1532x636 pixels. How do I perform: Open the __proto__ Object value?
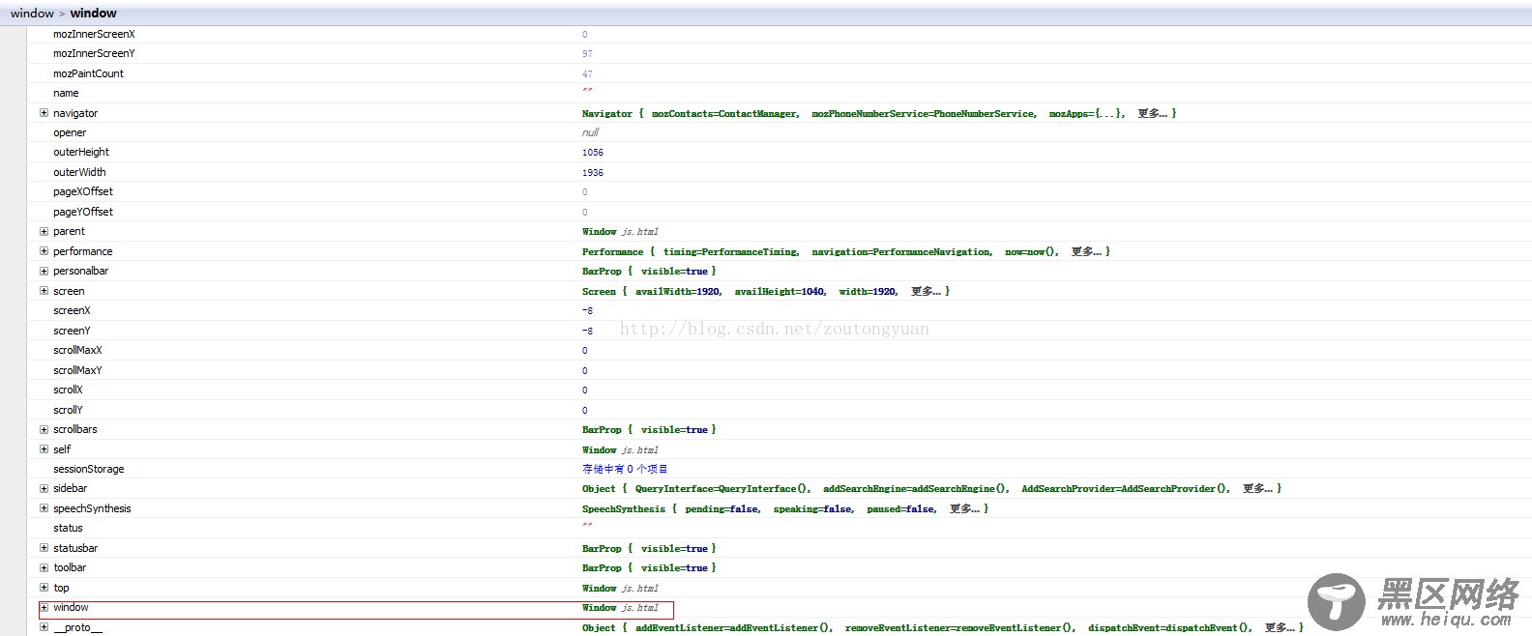click(x=942, y=628)
